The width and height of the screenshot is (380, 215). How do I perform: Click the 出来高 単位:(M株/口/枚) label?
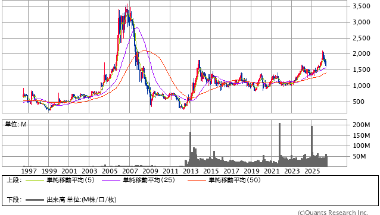[82, 200]
